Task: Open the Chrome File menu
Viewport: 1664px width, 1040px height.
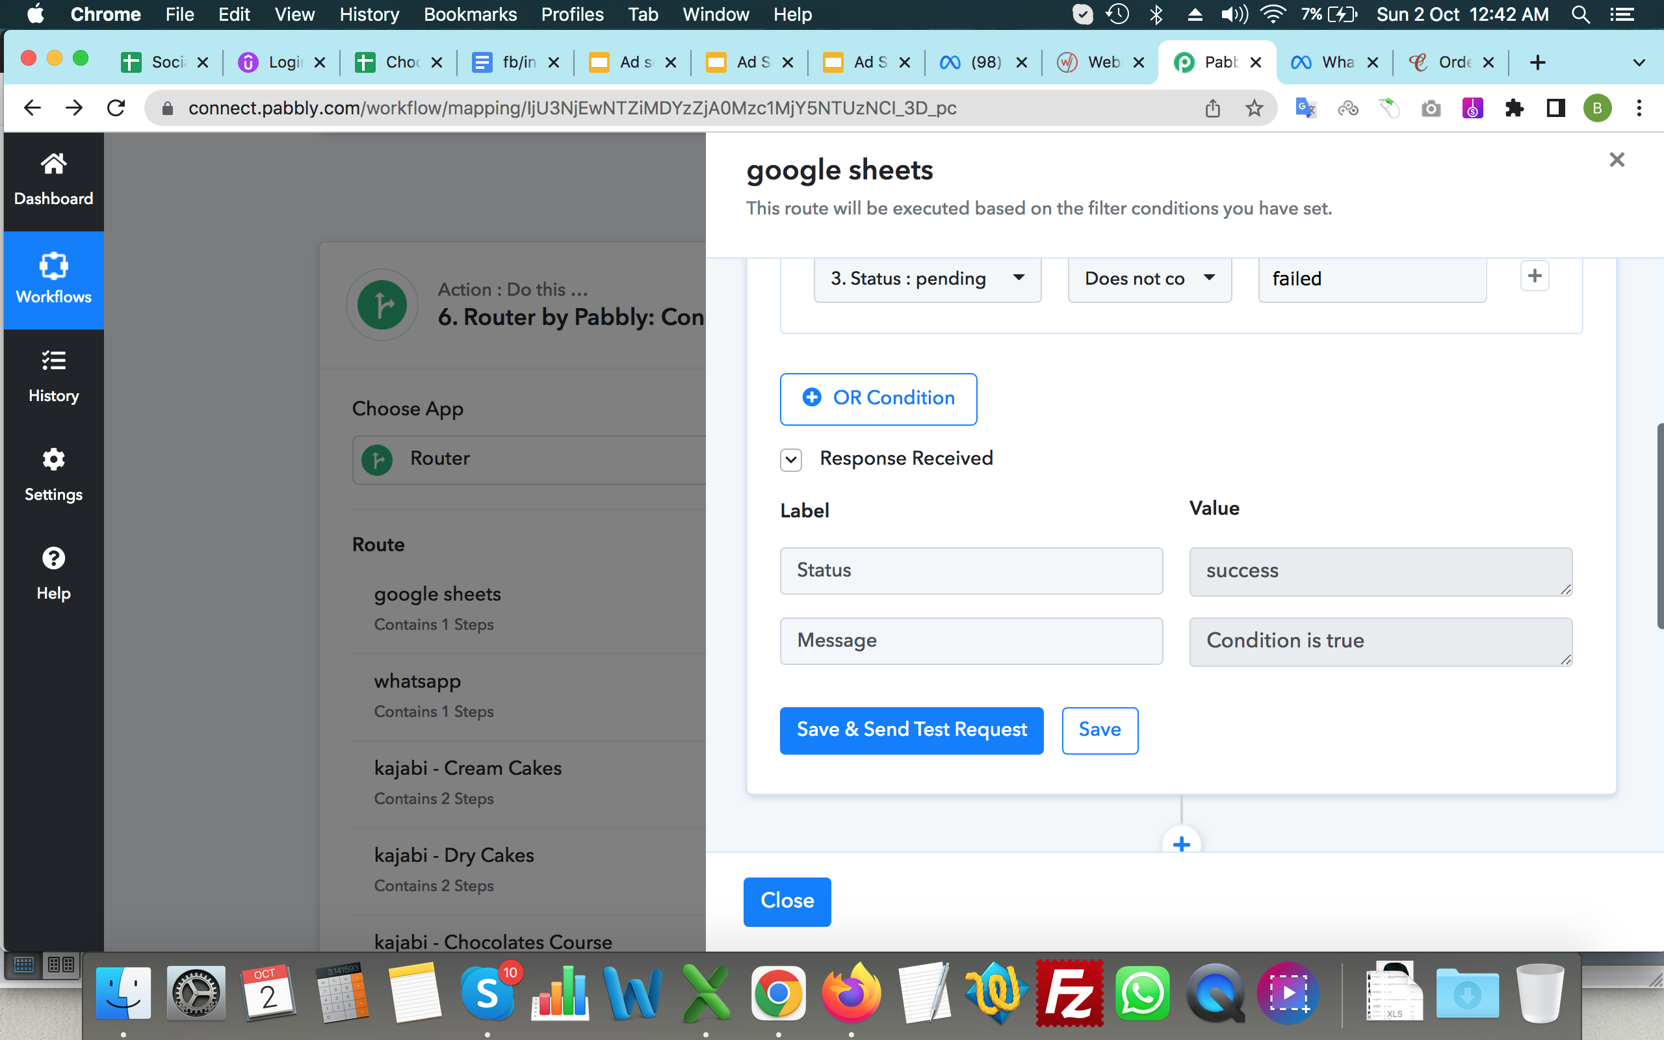Action: pyautogui.click(x=179, y=14)
